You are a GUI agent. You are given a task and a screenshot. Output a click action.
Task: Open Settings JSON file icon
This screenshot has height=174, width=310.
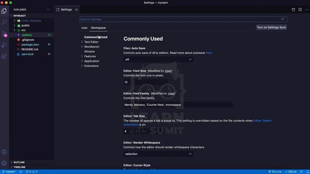(x=293, y=10)
